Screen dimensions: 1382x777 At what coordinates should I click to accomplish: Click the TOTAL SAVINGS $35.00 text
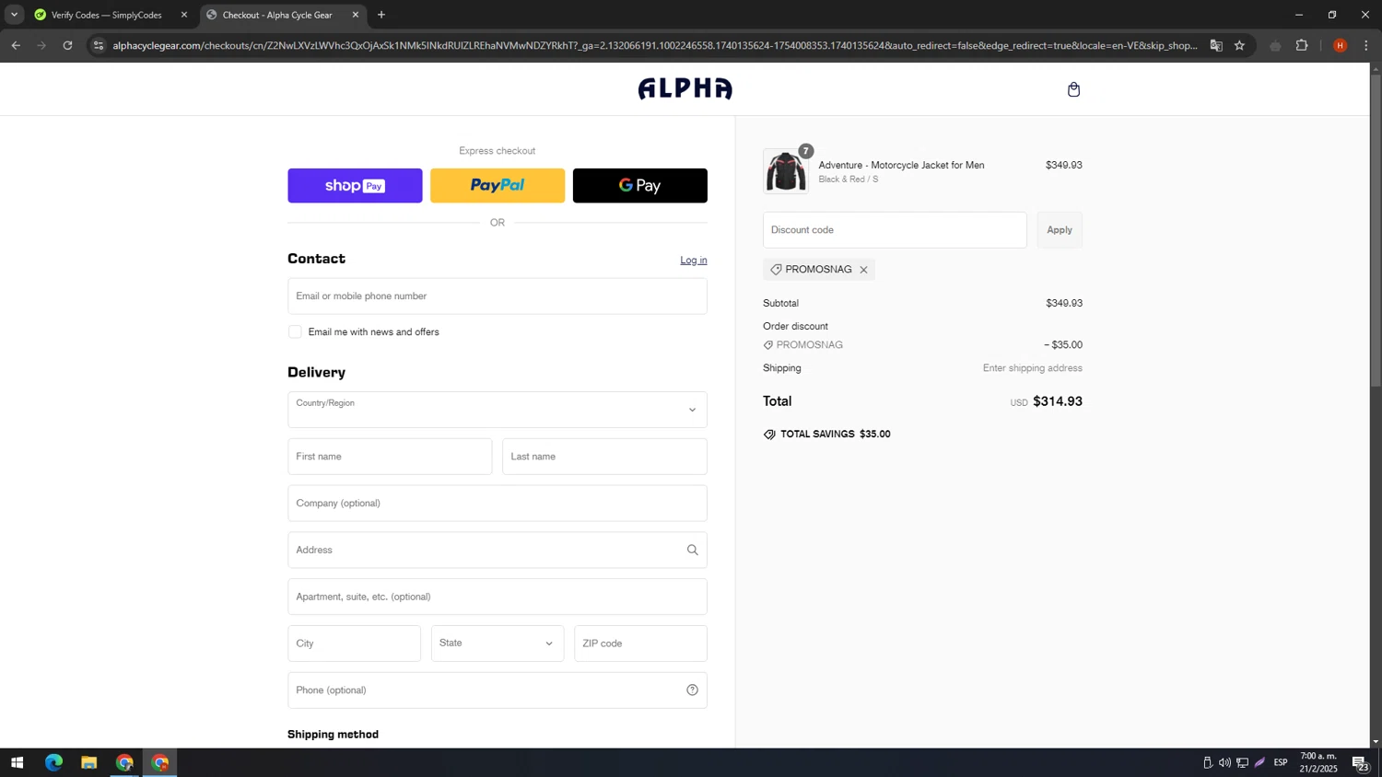[835, 435]
